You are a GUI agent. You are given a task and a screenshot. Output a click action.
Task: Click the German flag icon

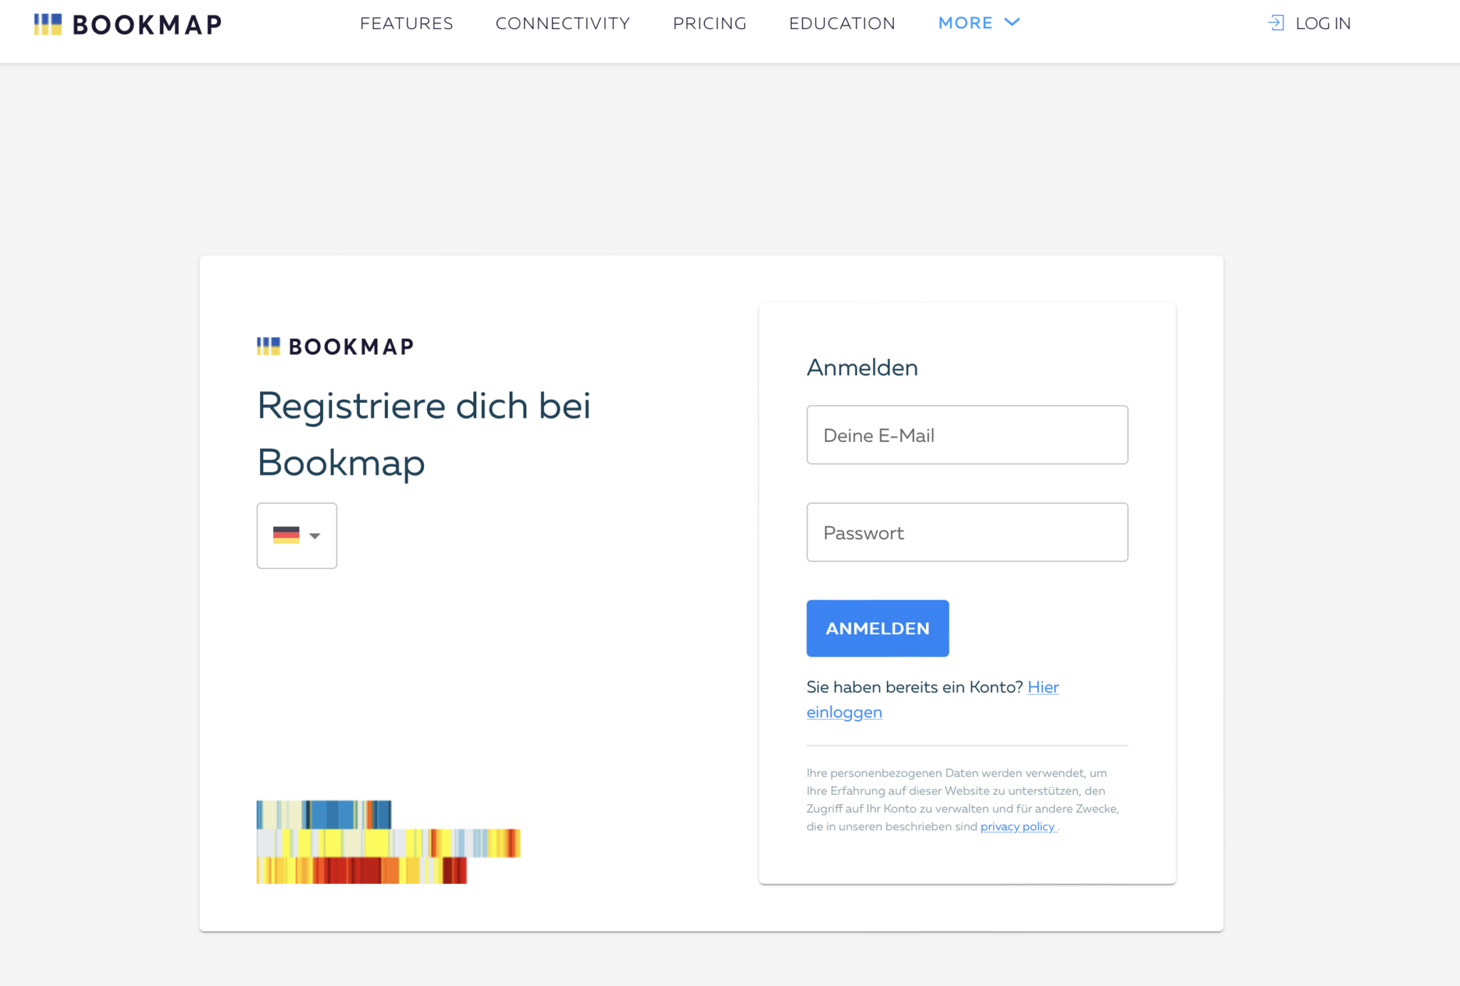[x=286, y=535]
